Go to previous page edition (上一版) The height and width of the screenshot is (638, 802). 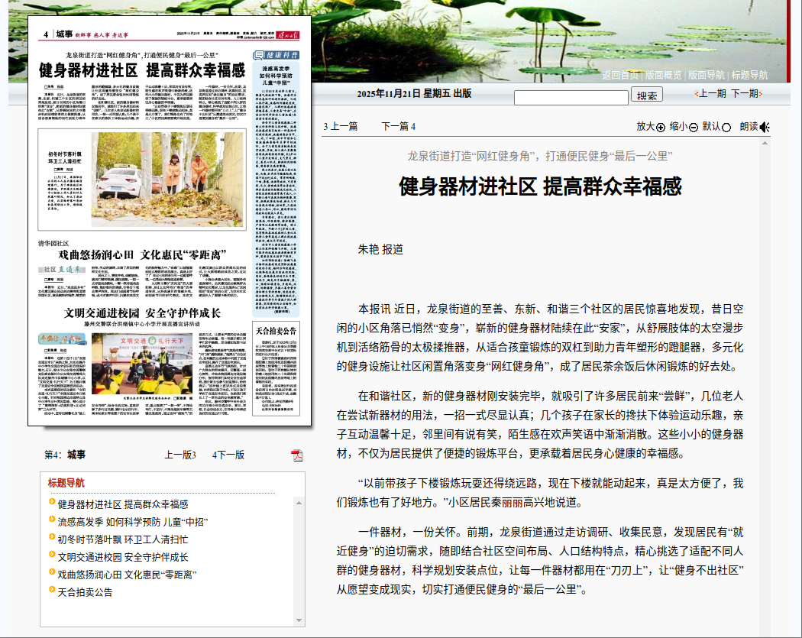(x=180, y=455)
